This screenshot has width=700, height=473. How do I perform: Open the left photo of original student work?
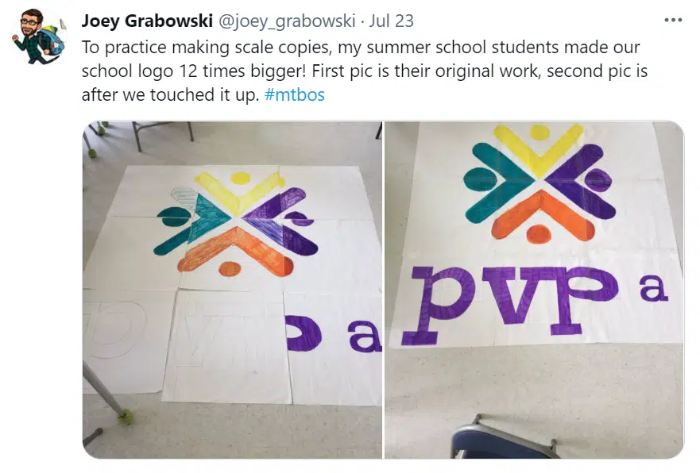(x=232, y=290)
